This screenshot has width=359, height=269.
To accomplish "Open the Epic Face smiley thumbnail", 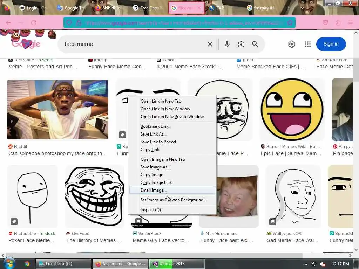I will click(292, 109).
